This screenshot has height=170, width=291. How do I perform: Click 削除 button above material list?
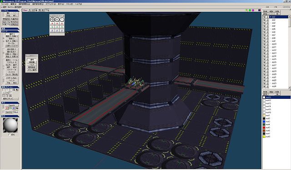tap(277, 92)
